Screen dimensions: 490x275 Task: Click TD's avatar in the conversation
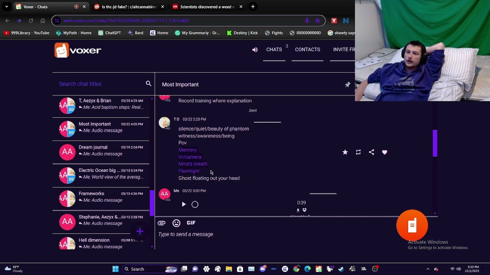(x=165, y=122)
